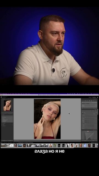Expand the Collections panel
Screen dimensions: 99x176
(x=2, y=126)
